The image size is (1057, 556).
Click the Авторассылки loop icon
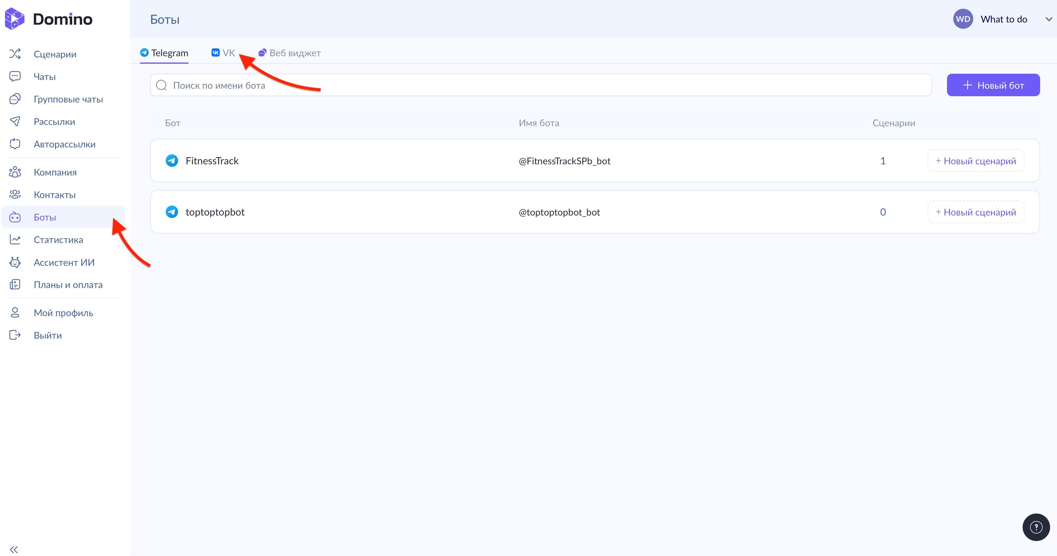coord(15,144)
